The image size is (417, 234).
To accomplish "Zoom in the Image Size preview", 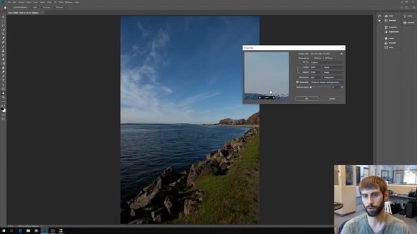I will [274, 97].
